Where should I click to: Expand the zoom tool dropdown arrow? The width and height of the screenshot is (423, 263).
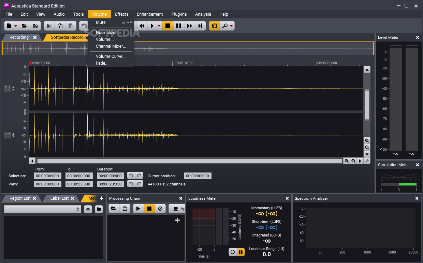(231, 26)
